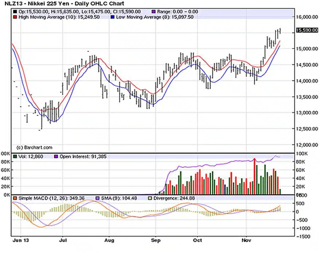319x253 pixels.
Task: Select the Sep date axis label
Action: point(155,241)
